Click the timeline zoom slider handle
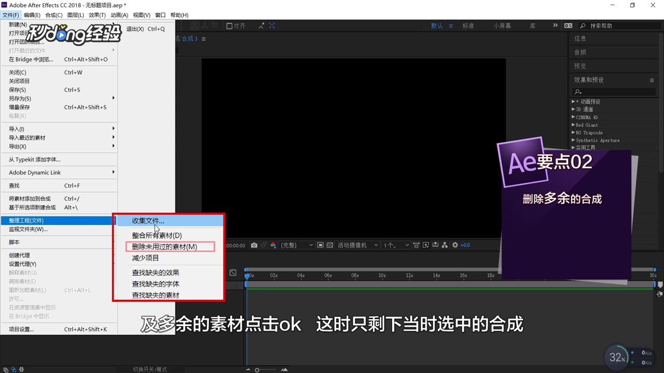Viewport: 664px width, 373px height. pos(257,370)
